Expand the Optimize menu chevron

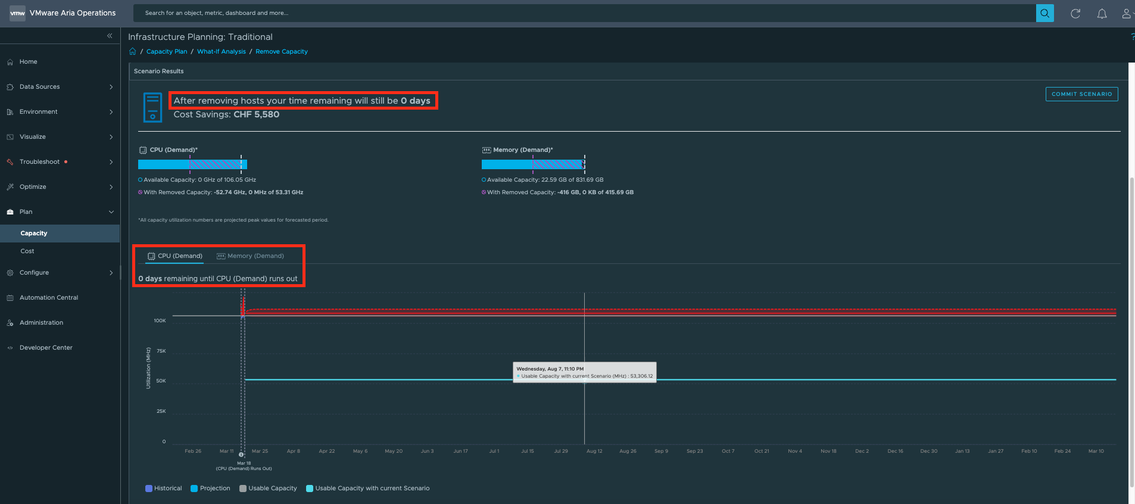pyautogui.click(x=111, y=187)
